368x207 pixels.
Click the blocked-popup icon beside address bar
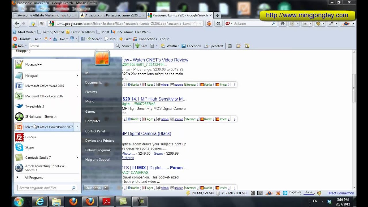point(209,24)
